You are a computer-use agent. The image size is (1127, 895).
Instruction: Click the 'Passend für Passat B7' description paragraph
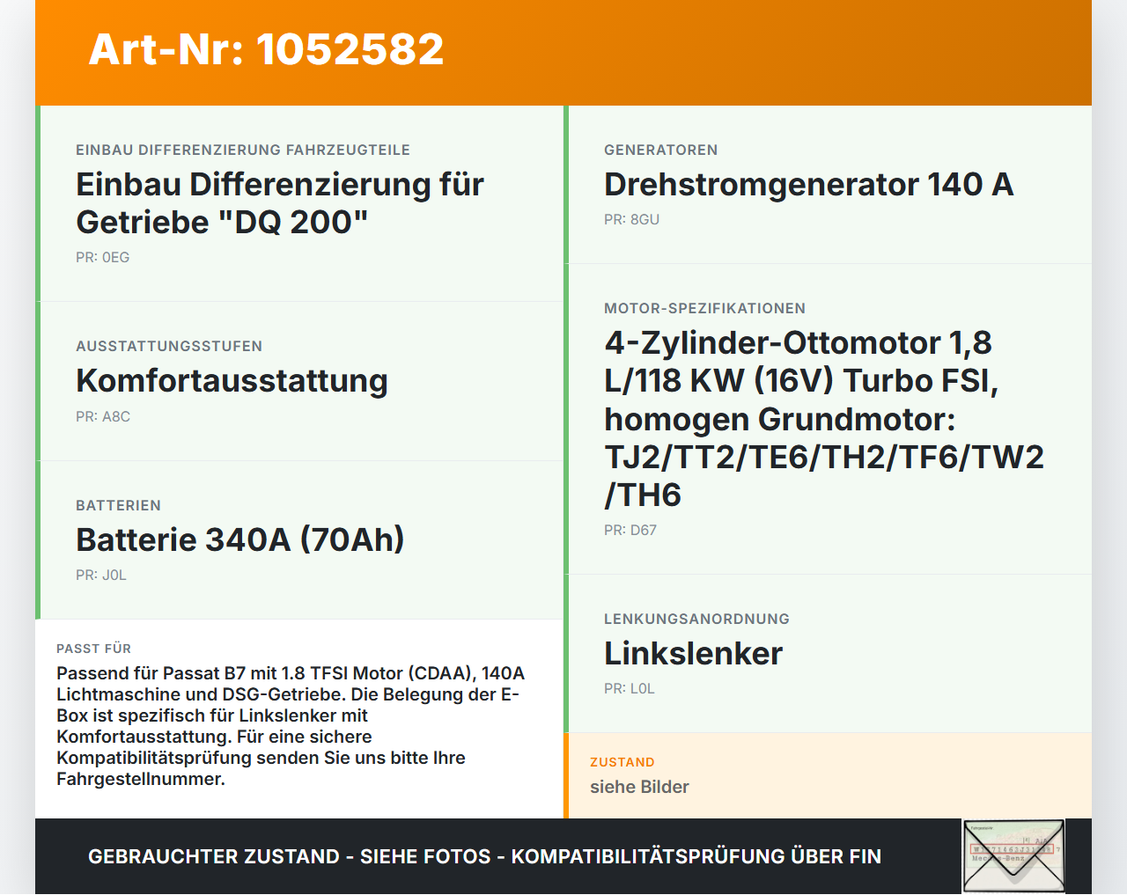pos(291,726)
